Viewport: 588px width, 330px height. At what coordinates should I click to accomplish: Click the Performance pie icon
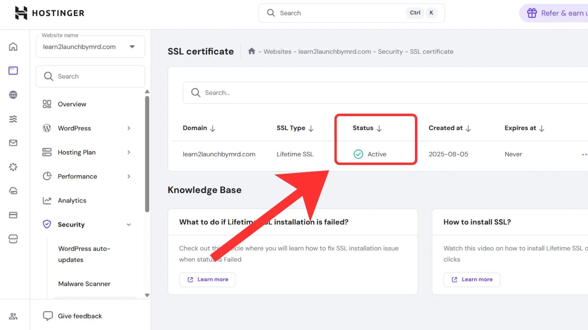click(x=47, y=176)
